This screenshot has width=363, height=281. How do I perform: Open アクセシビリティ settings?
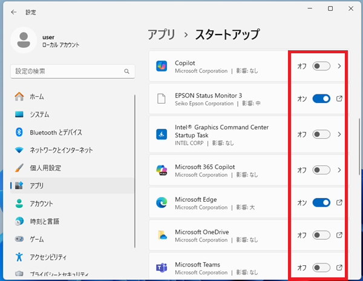pyautogui.click(x=72, y=257)
